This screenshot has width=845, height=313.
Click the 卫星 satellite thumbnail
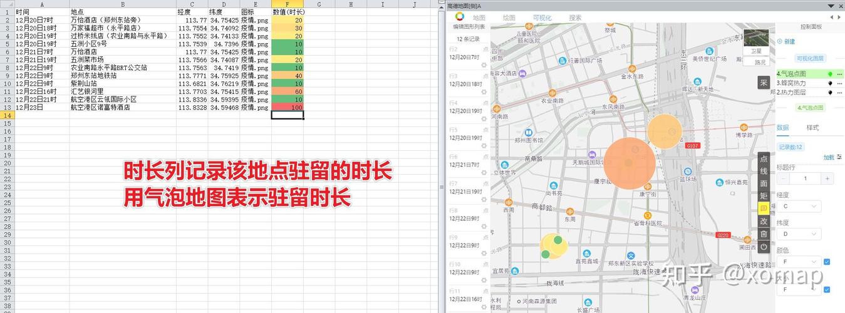coord(756,42)
